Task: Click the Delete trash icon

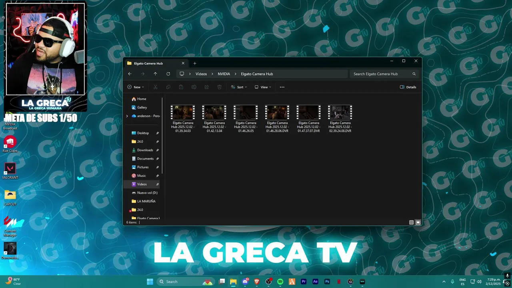Action: 220,87
